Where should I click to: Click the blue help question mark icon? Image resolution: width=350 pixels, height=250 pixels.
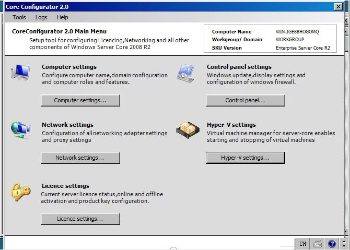click(x=332, y=244)
